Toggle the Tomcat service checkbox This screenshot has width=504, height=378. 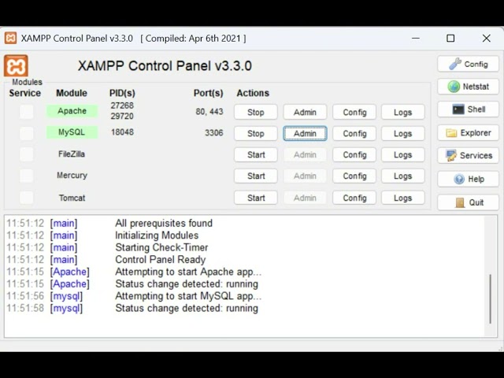(27, 198)
